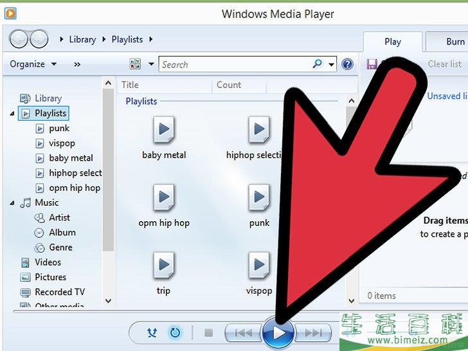Open the Organize dropdown menu
The height and width of the screenshot is (351, 468).
tap(33, 64)
